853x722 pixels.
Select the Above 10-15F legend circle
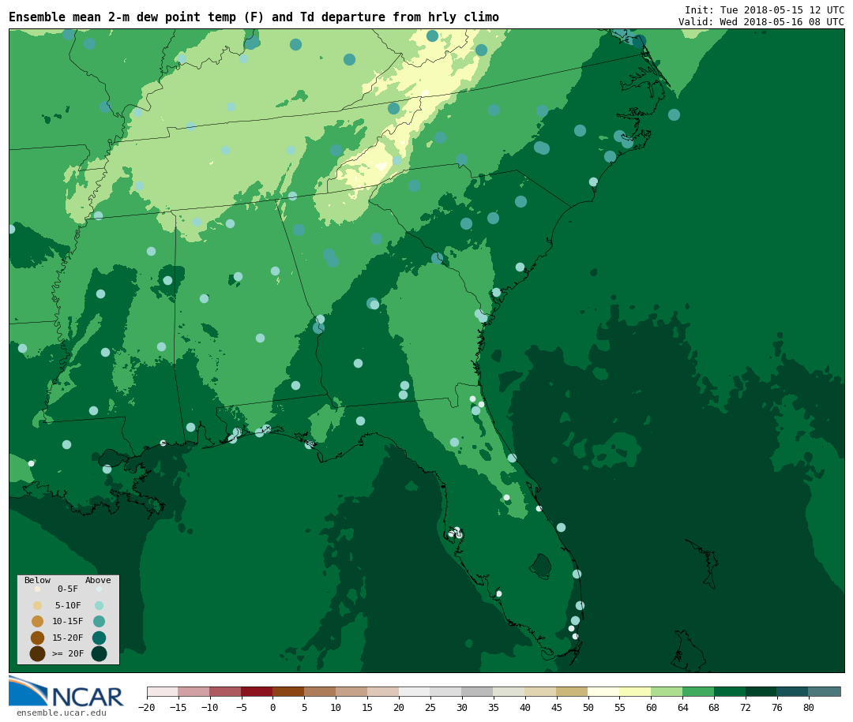99,622
